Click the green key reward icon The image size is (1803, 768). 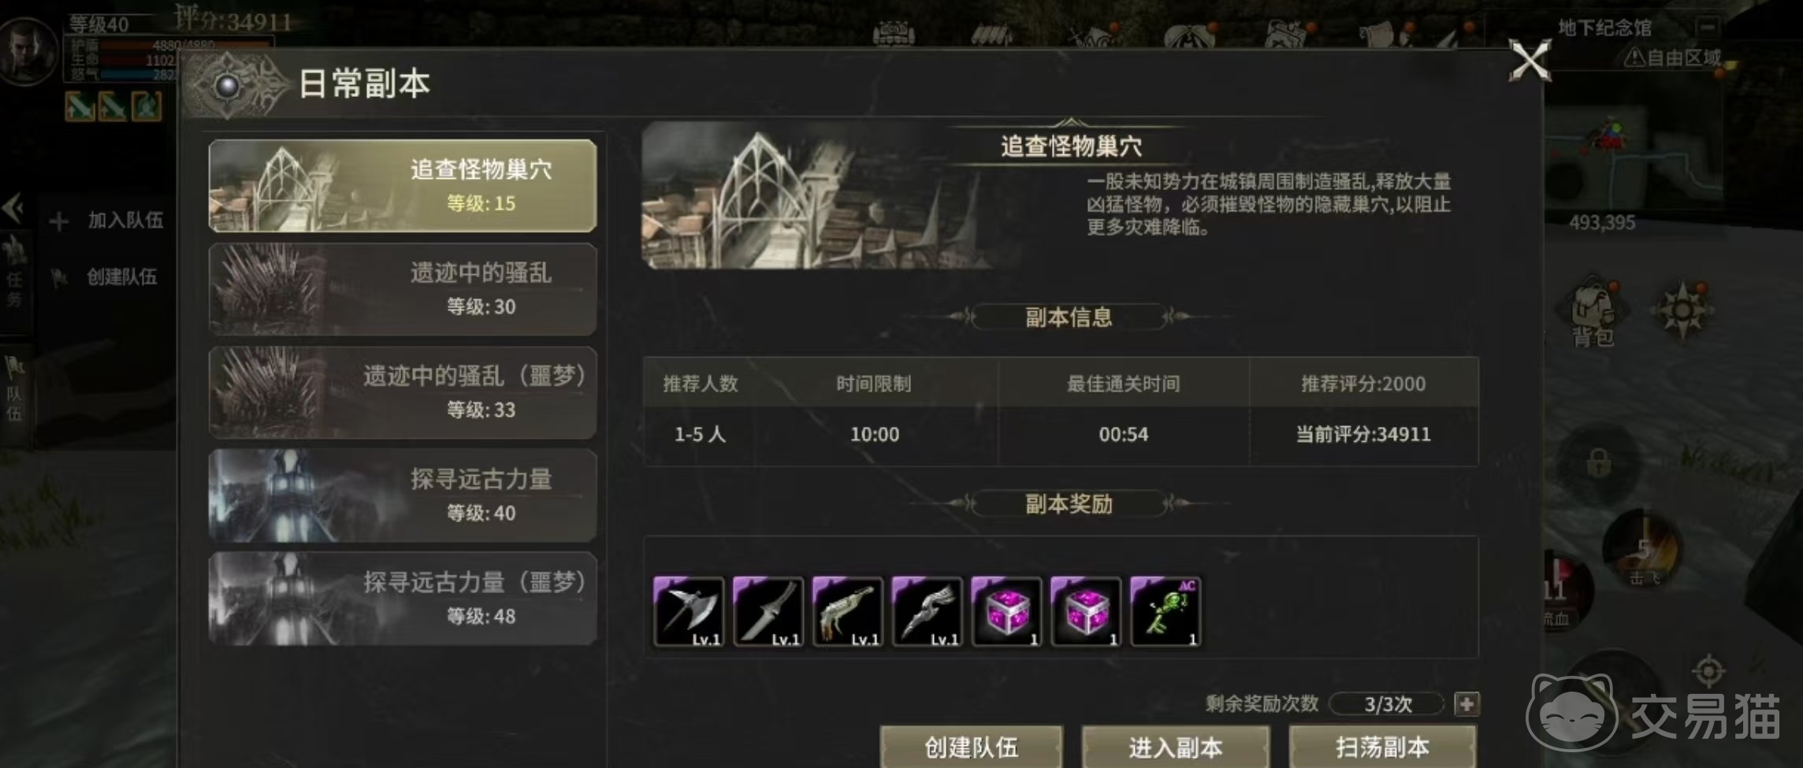click(1165, 612)
